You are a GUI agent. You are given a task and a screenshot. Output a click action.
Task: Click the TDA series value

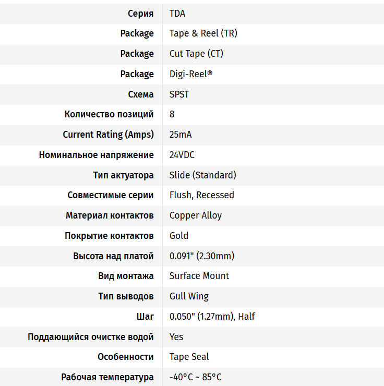tap(177, 13)
